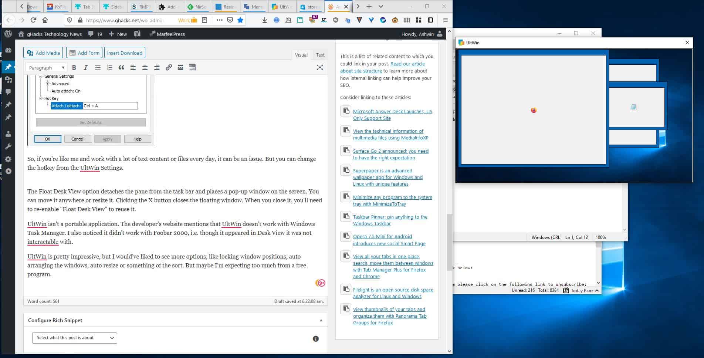Viewport: 704px width, 358px height.
Task: Open the 'Select what this post is about' dropdown
Action: point(75,338)
